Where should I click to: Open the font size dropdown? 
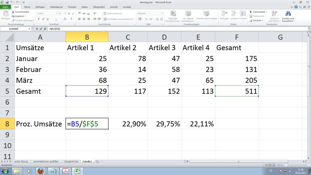point(65,14)
